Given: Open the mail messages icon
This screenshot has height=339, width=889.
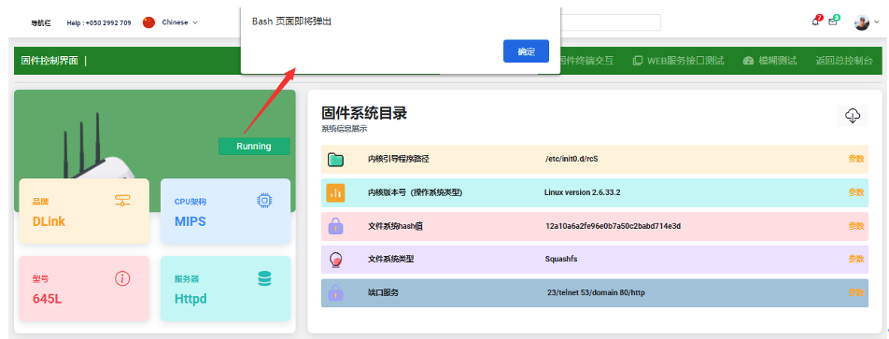Looking at the screenshot, I should point(833,21).
